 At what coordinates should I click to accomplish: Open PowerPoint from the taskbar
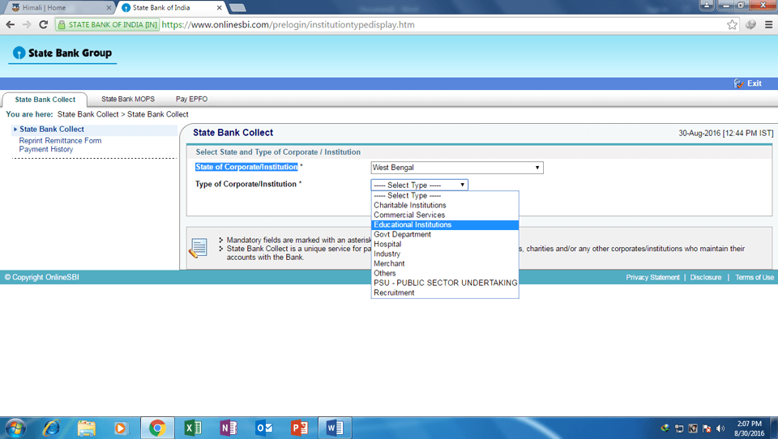click(x=299, y=428)
